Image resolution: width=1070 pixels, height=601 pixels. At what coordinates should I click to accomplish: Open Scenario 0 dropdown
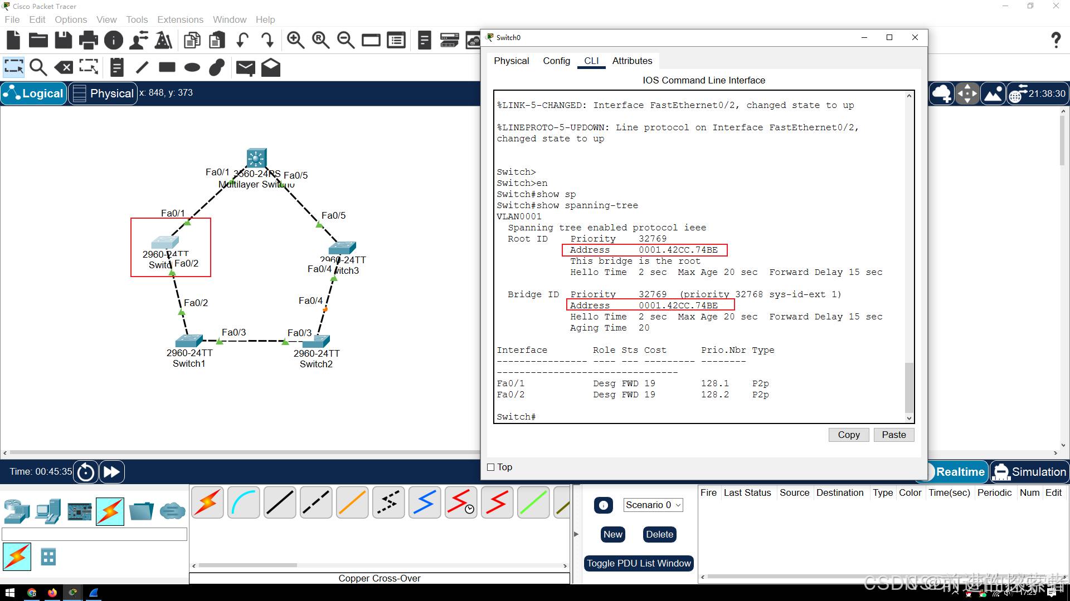653,505
